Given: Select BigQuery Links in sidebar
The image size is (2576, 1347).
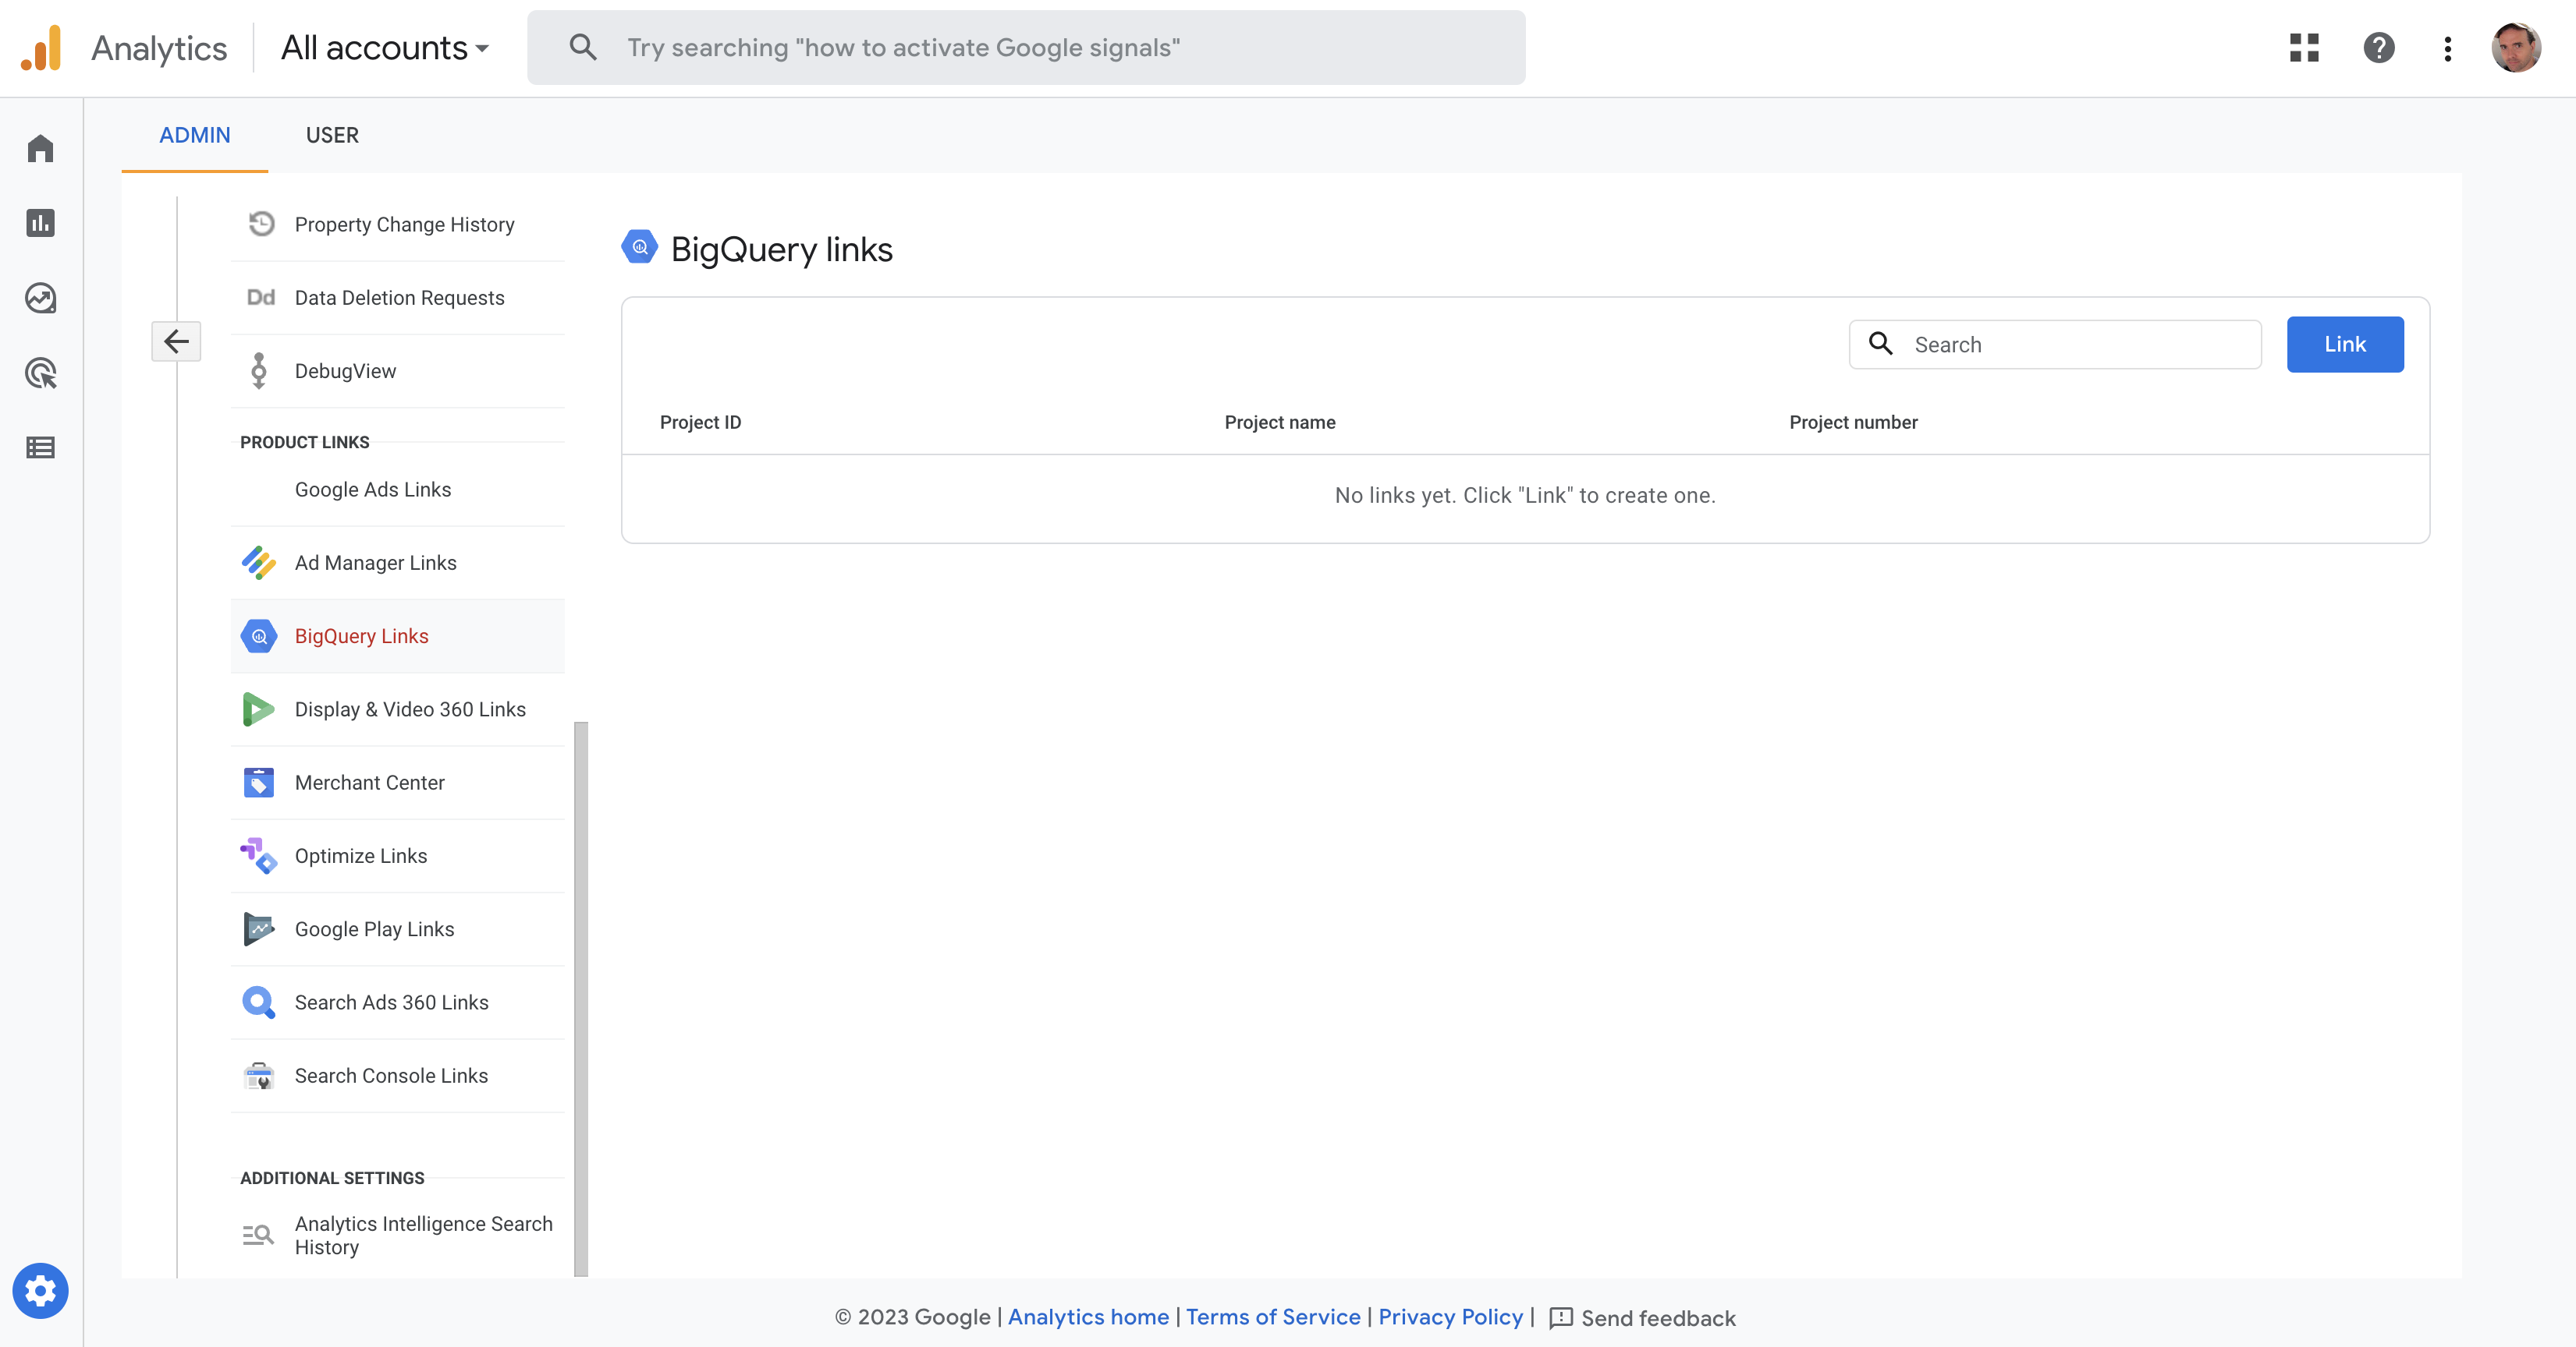Looking at the screenshot, I should pyautogui.click(x=398, y=635).
